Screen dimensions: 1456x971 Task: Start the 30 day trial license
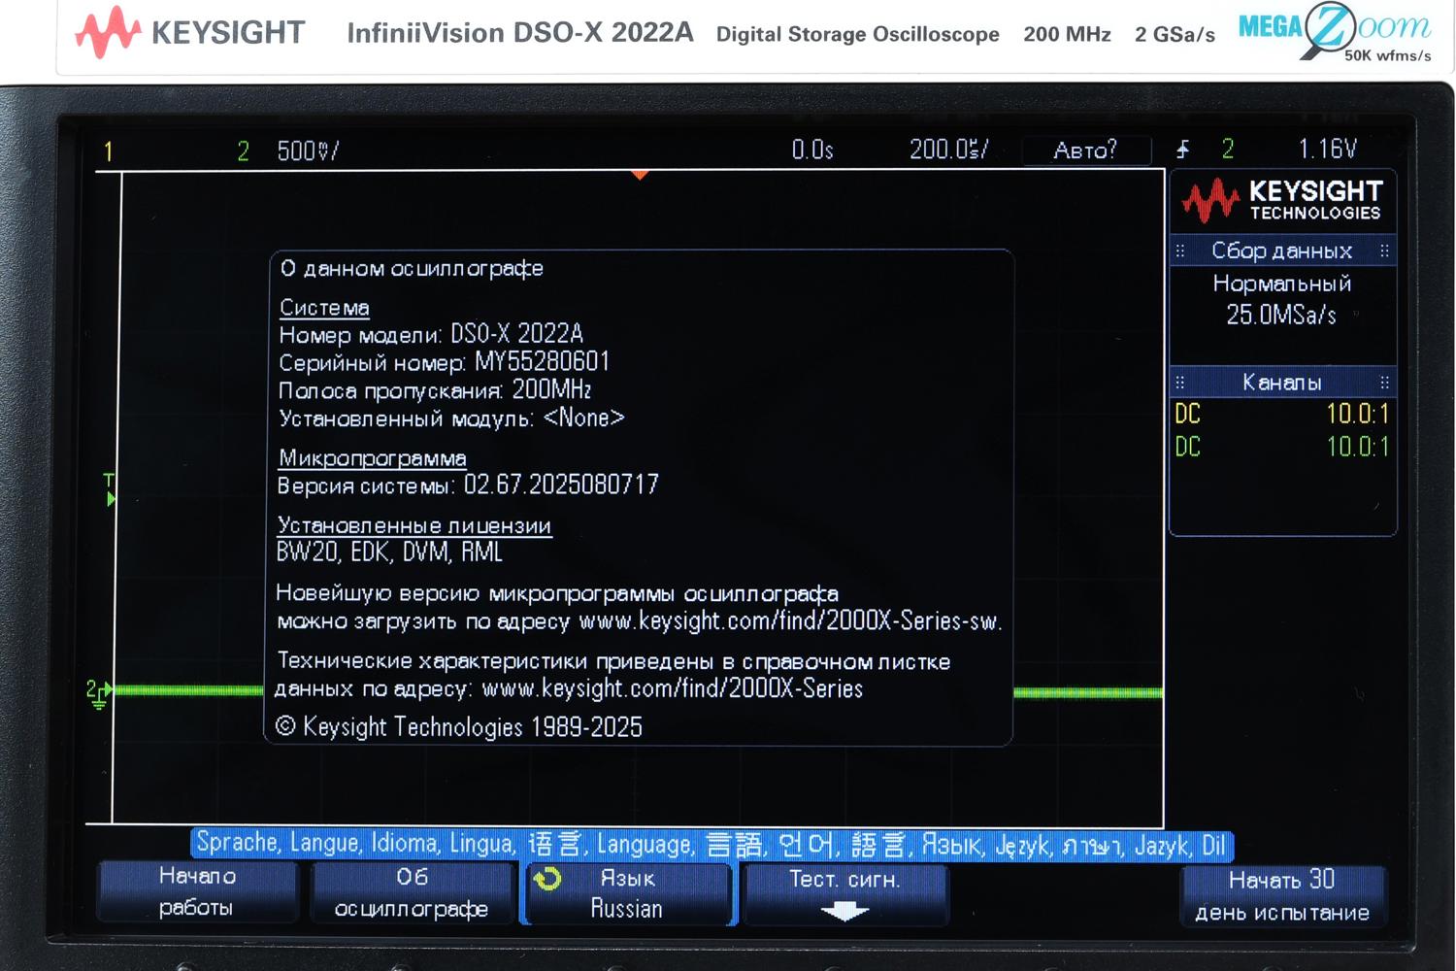(1283, 895)
